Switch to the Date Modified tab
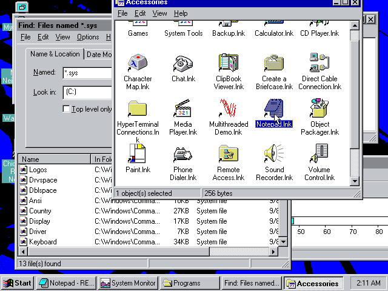Screen dimensions: 388x291 [x=98, y=55]
